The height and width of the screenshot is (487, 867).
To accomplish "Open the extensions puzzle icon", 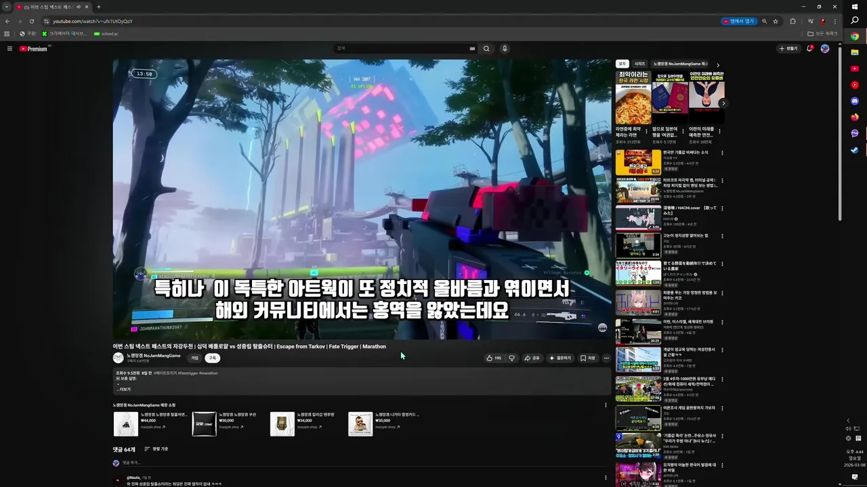I will [792, 21].
